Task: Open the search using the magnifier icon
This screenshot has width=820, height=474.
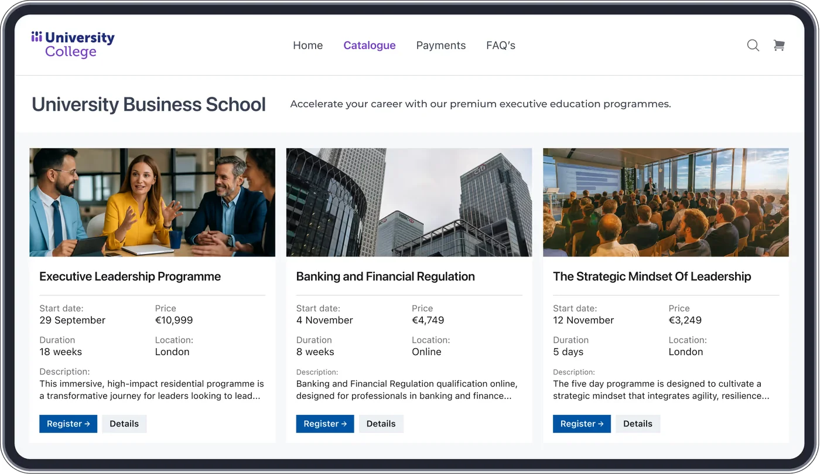Action: point(753,45)
